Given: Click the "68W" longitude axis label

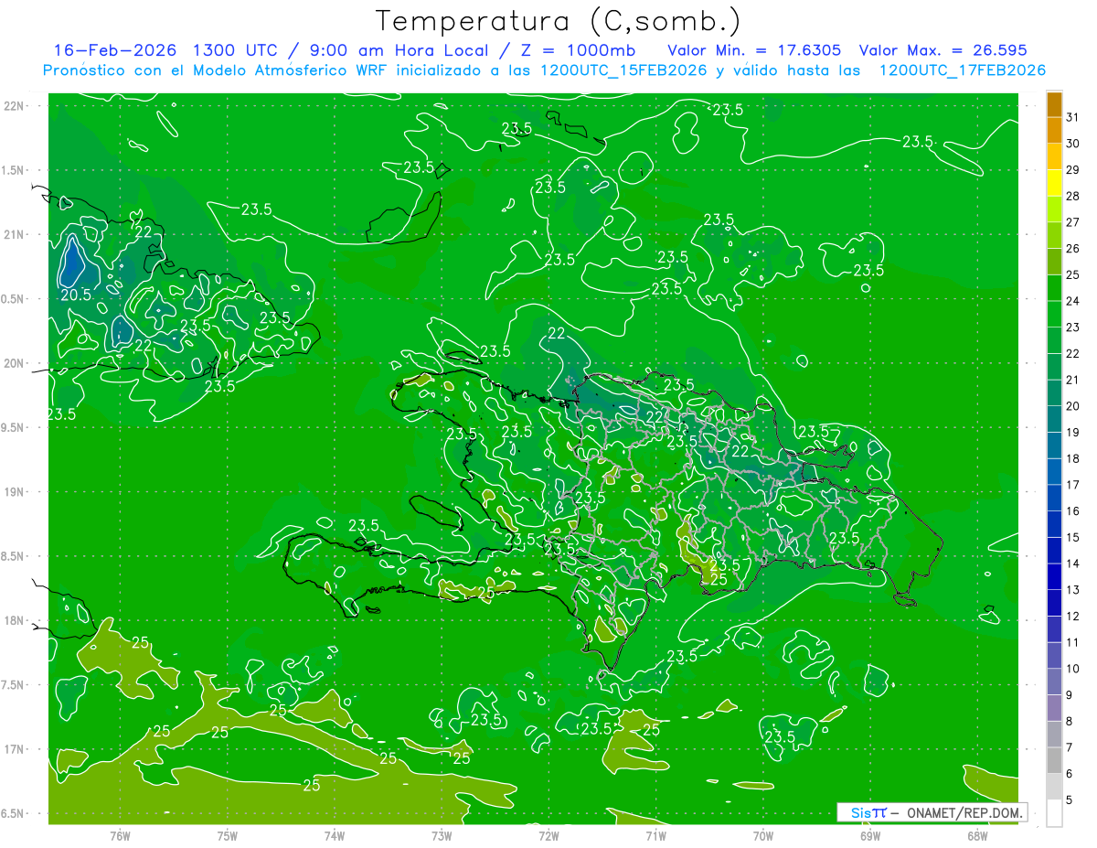Looking at the screenshot, I should click(x=977, y=835).
